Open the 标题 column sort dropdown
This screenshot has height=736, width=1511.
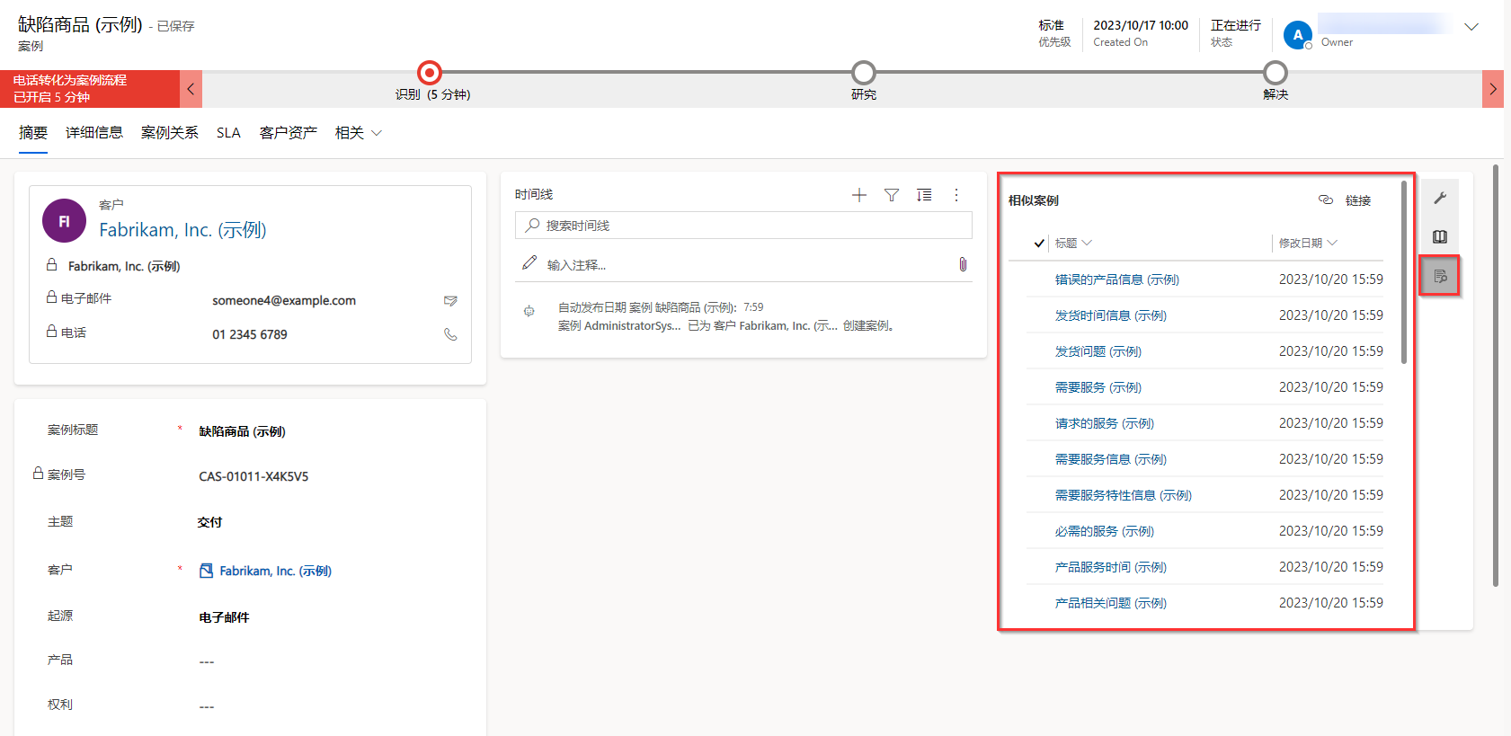pyautogui.click(x=1073, y=243)
